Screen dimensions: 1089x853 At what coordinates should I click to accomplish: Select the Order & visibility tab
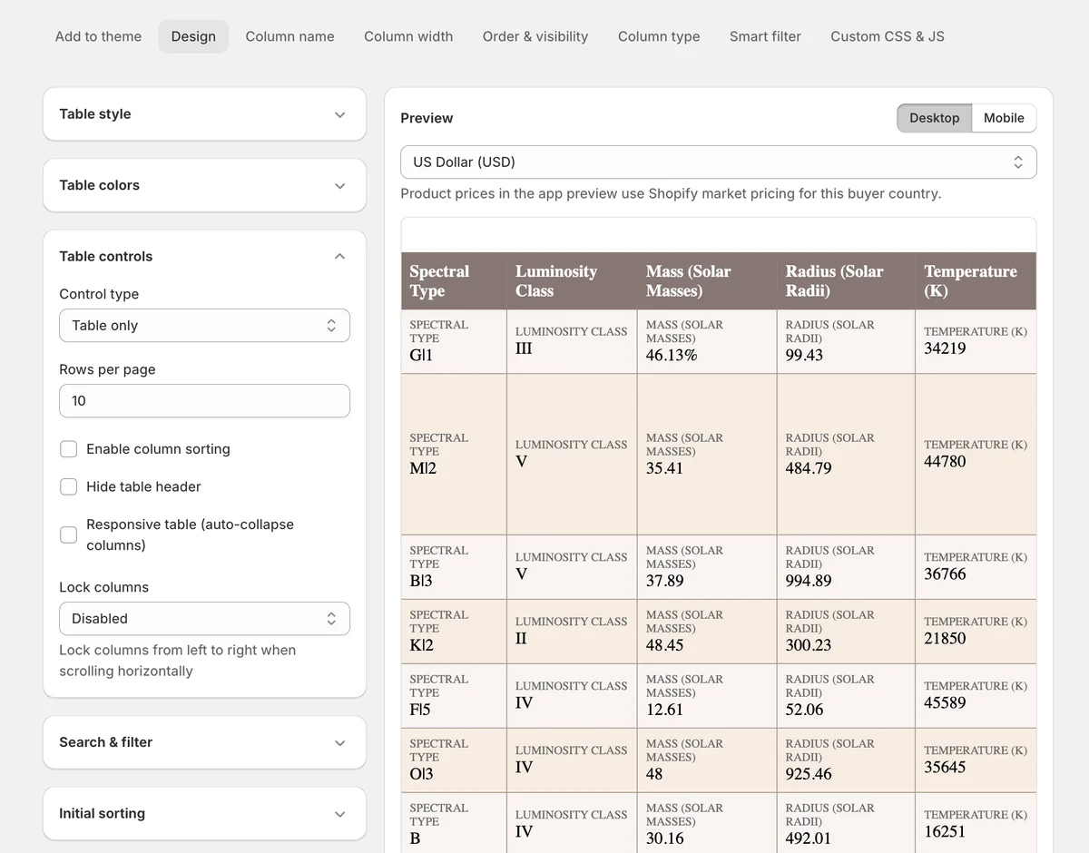tap(535, 36)
